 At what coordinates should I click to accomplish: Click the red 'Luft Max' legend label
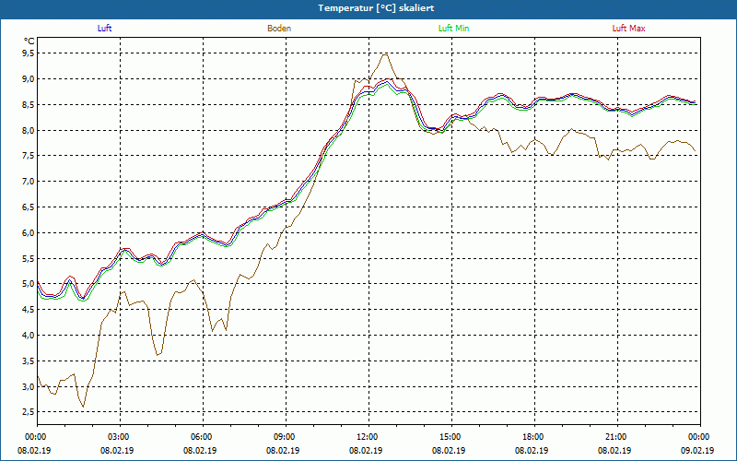(628, 29)
